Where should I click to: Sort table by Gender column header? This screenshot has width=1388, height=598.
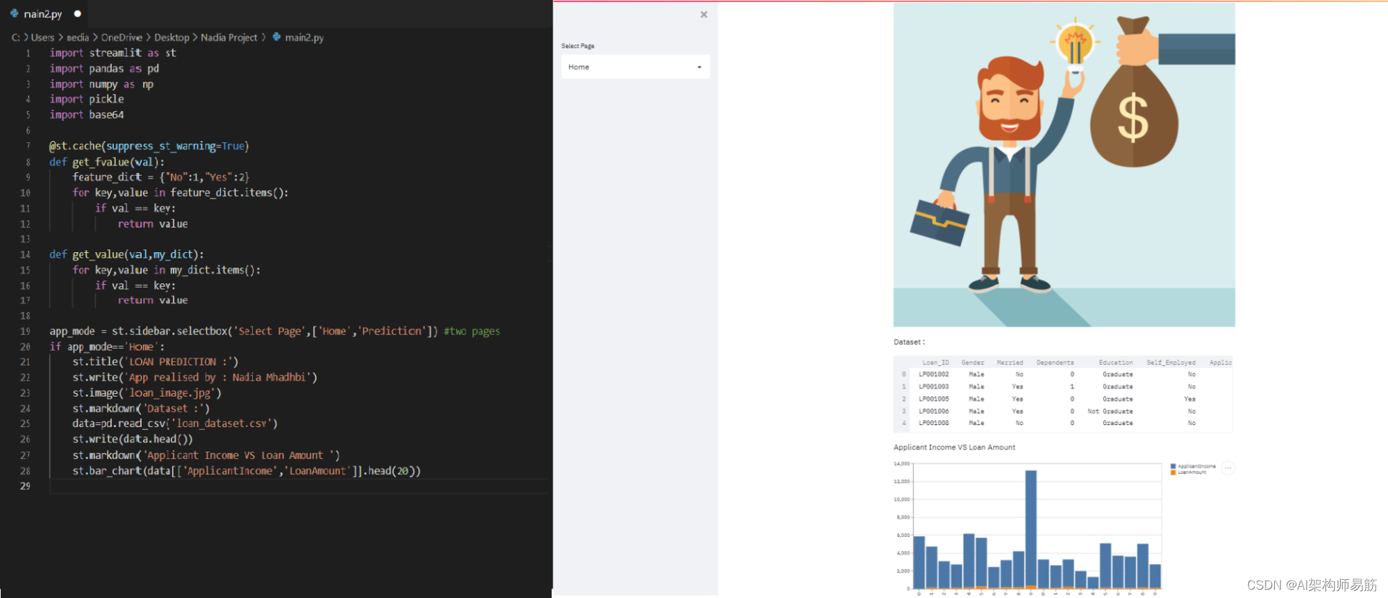[972, 363]
